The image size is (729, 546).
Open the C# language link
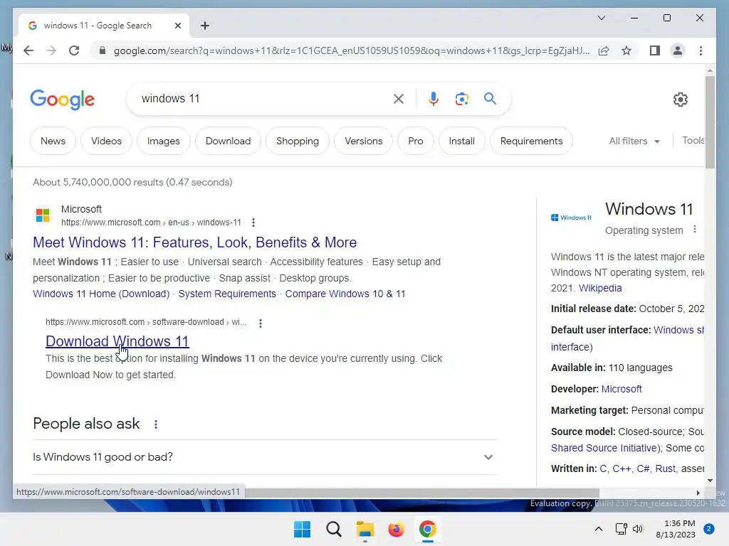pos(643,469)
